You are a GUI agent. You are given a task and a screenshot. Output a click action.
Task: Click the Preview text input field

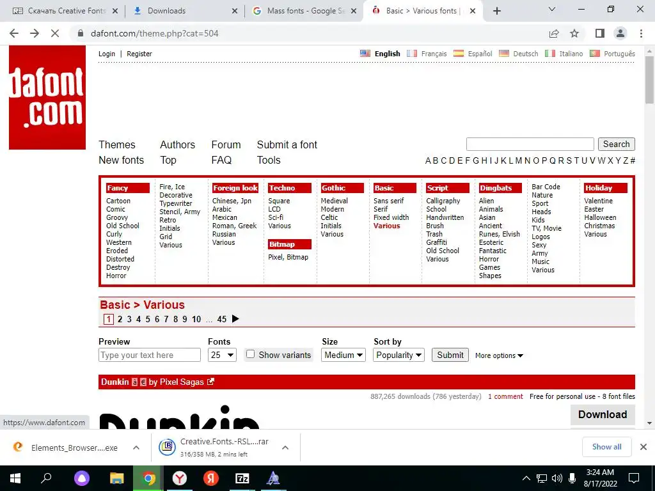point(150,355)
